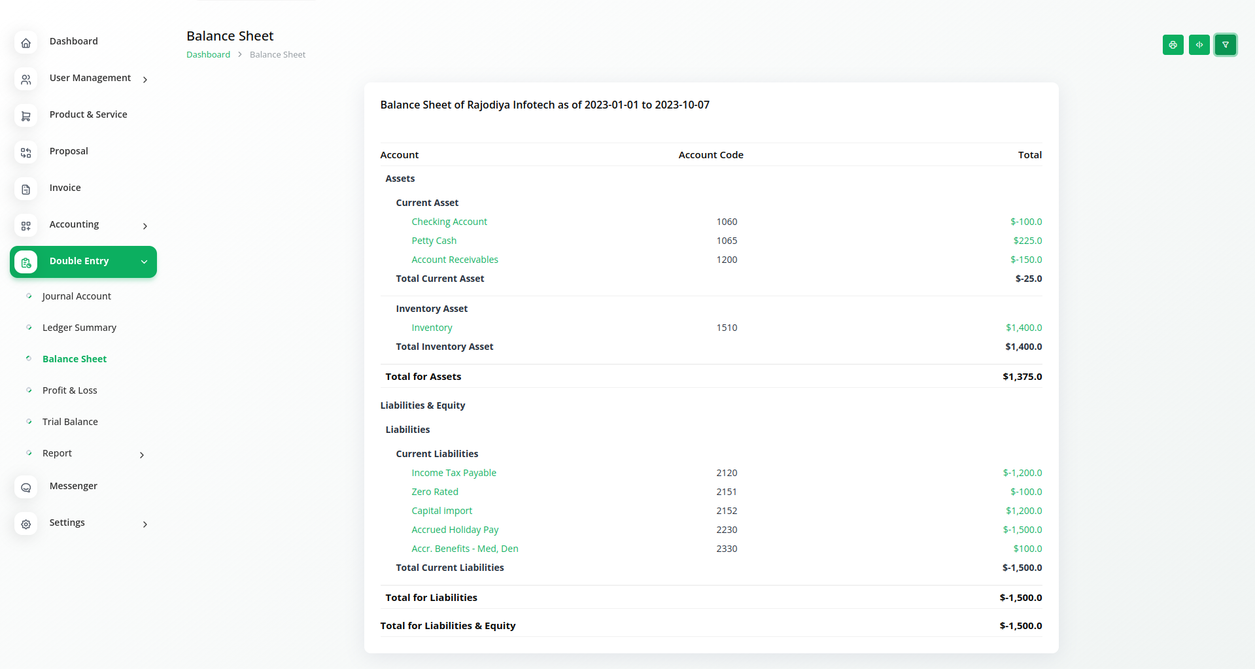Expand the Accounting menu chevron
The image size is (1255, 669).
tap(145, 226)
